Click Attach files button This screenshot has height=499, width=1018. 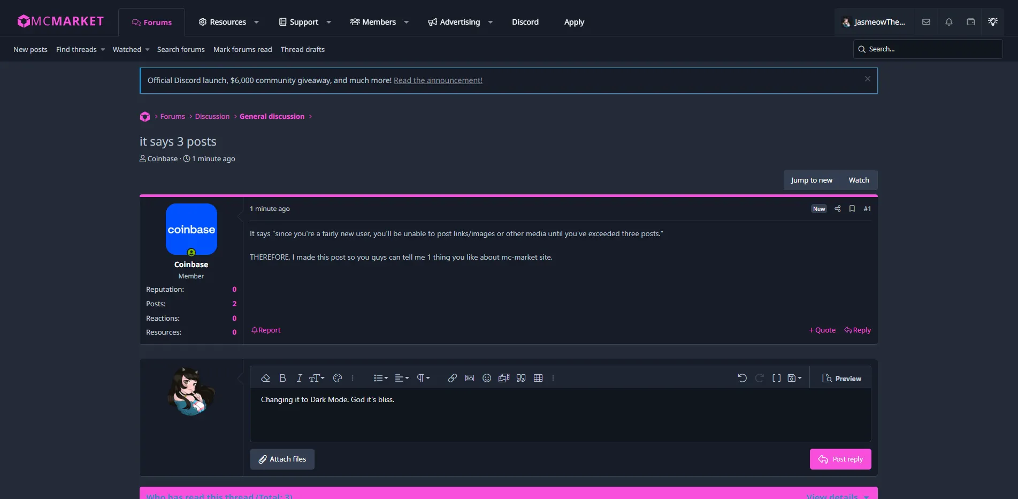[282, 459]
